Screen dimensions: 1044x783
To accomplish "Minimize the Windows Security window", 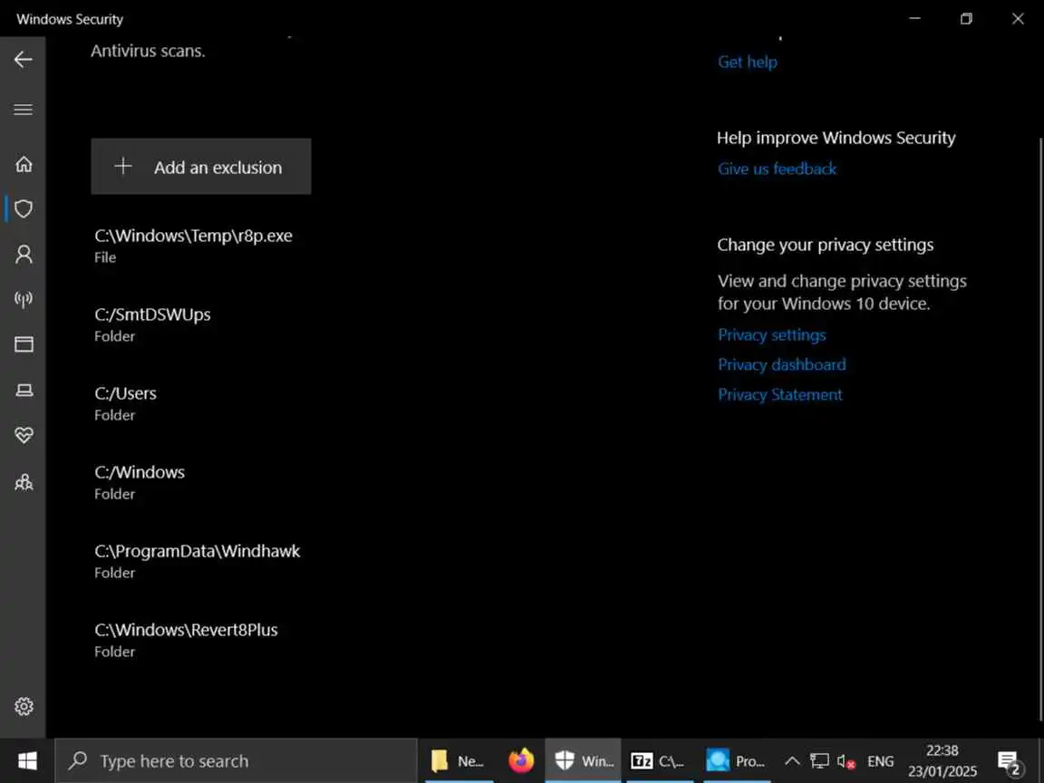I will coord(914,18).
